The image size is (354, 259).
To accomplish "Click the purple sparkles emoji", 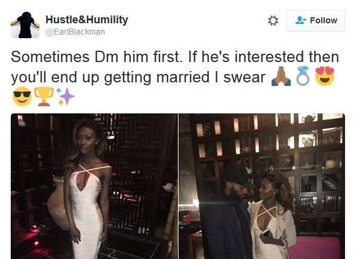I will coord(65,96).
